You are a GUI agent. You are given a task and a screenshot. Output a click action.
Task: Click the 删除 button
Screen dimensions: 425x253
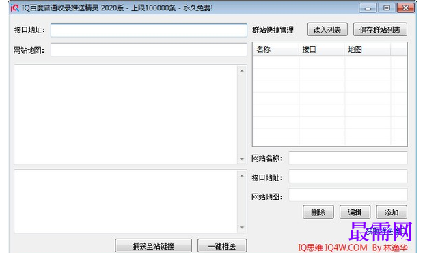point(318,212)
